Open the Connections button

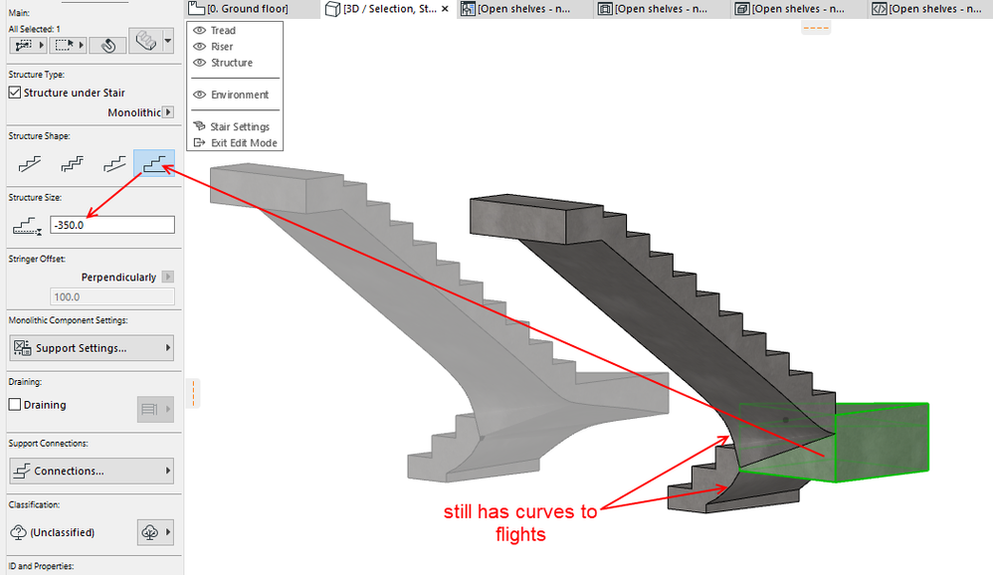coord(92,471)
